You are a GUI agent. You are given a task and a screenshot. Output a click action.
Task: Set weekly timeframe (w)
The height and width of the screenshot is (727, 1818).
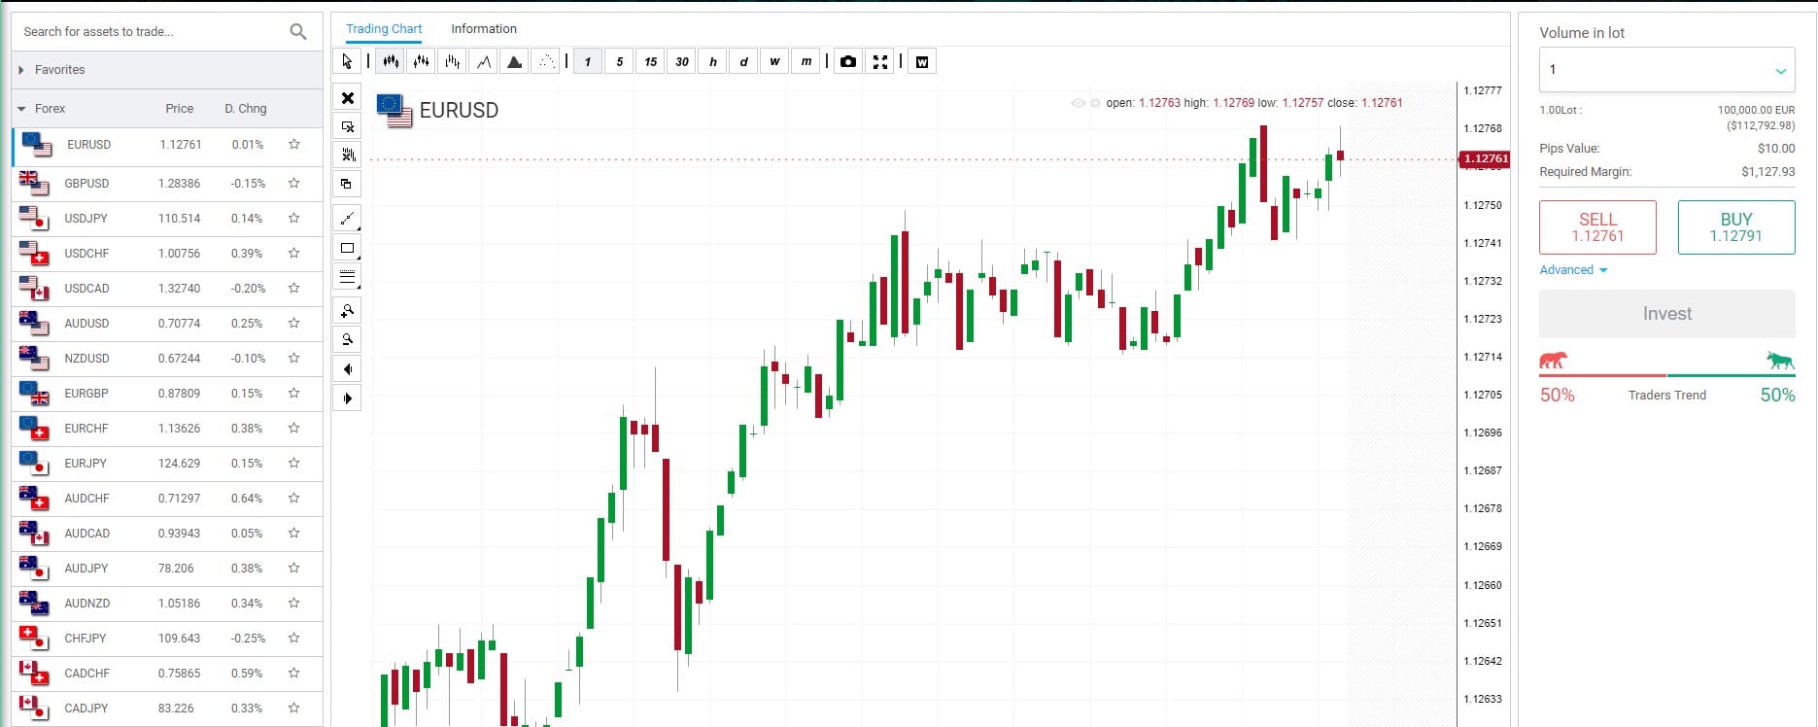(774, 61)
